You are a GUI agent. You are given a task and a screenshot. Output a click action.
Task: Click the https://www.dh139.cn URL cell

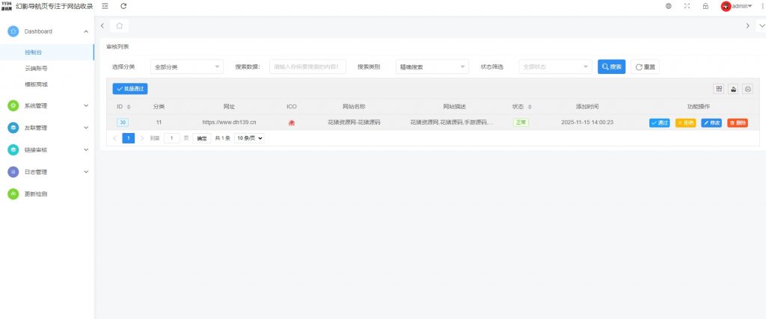pos(229,123)
